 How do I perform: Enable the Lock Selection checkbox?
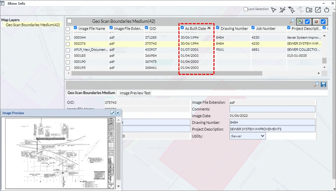[246, 9]
